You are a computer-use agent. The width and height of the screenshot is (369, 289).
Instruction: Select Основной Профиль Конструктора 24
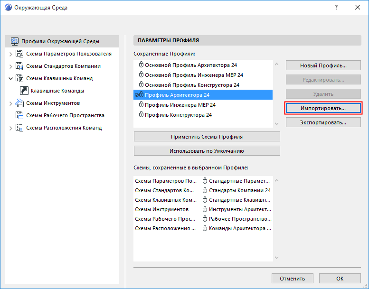[203, 84]
